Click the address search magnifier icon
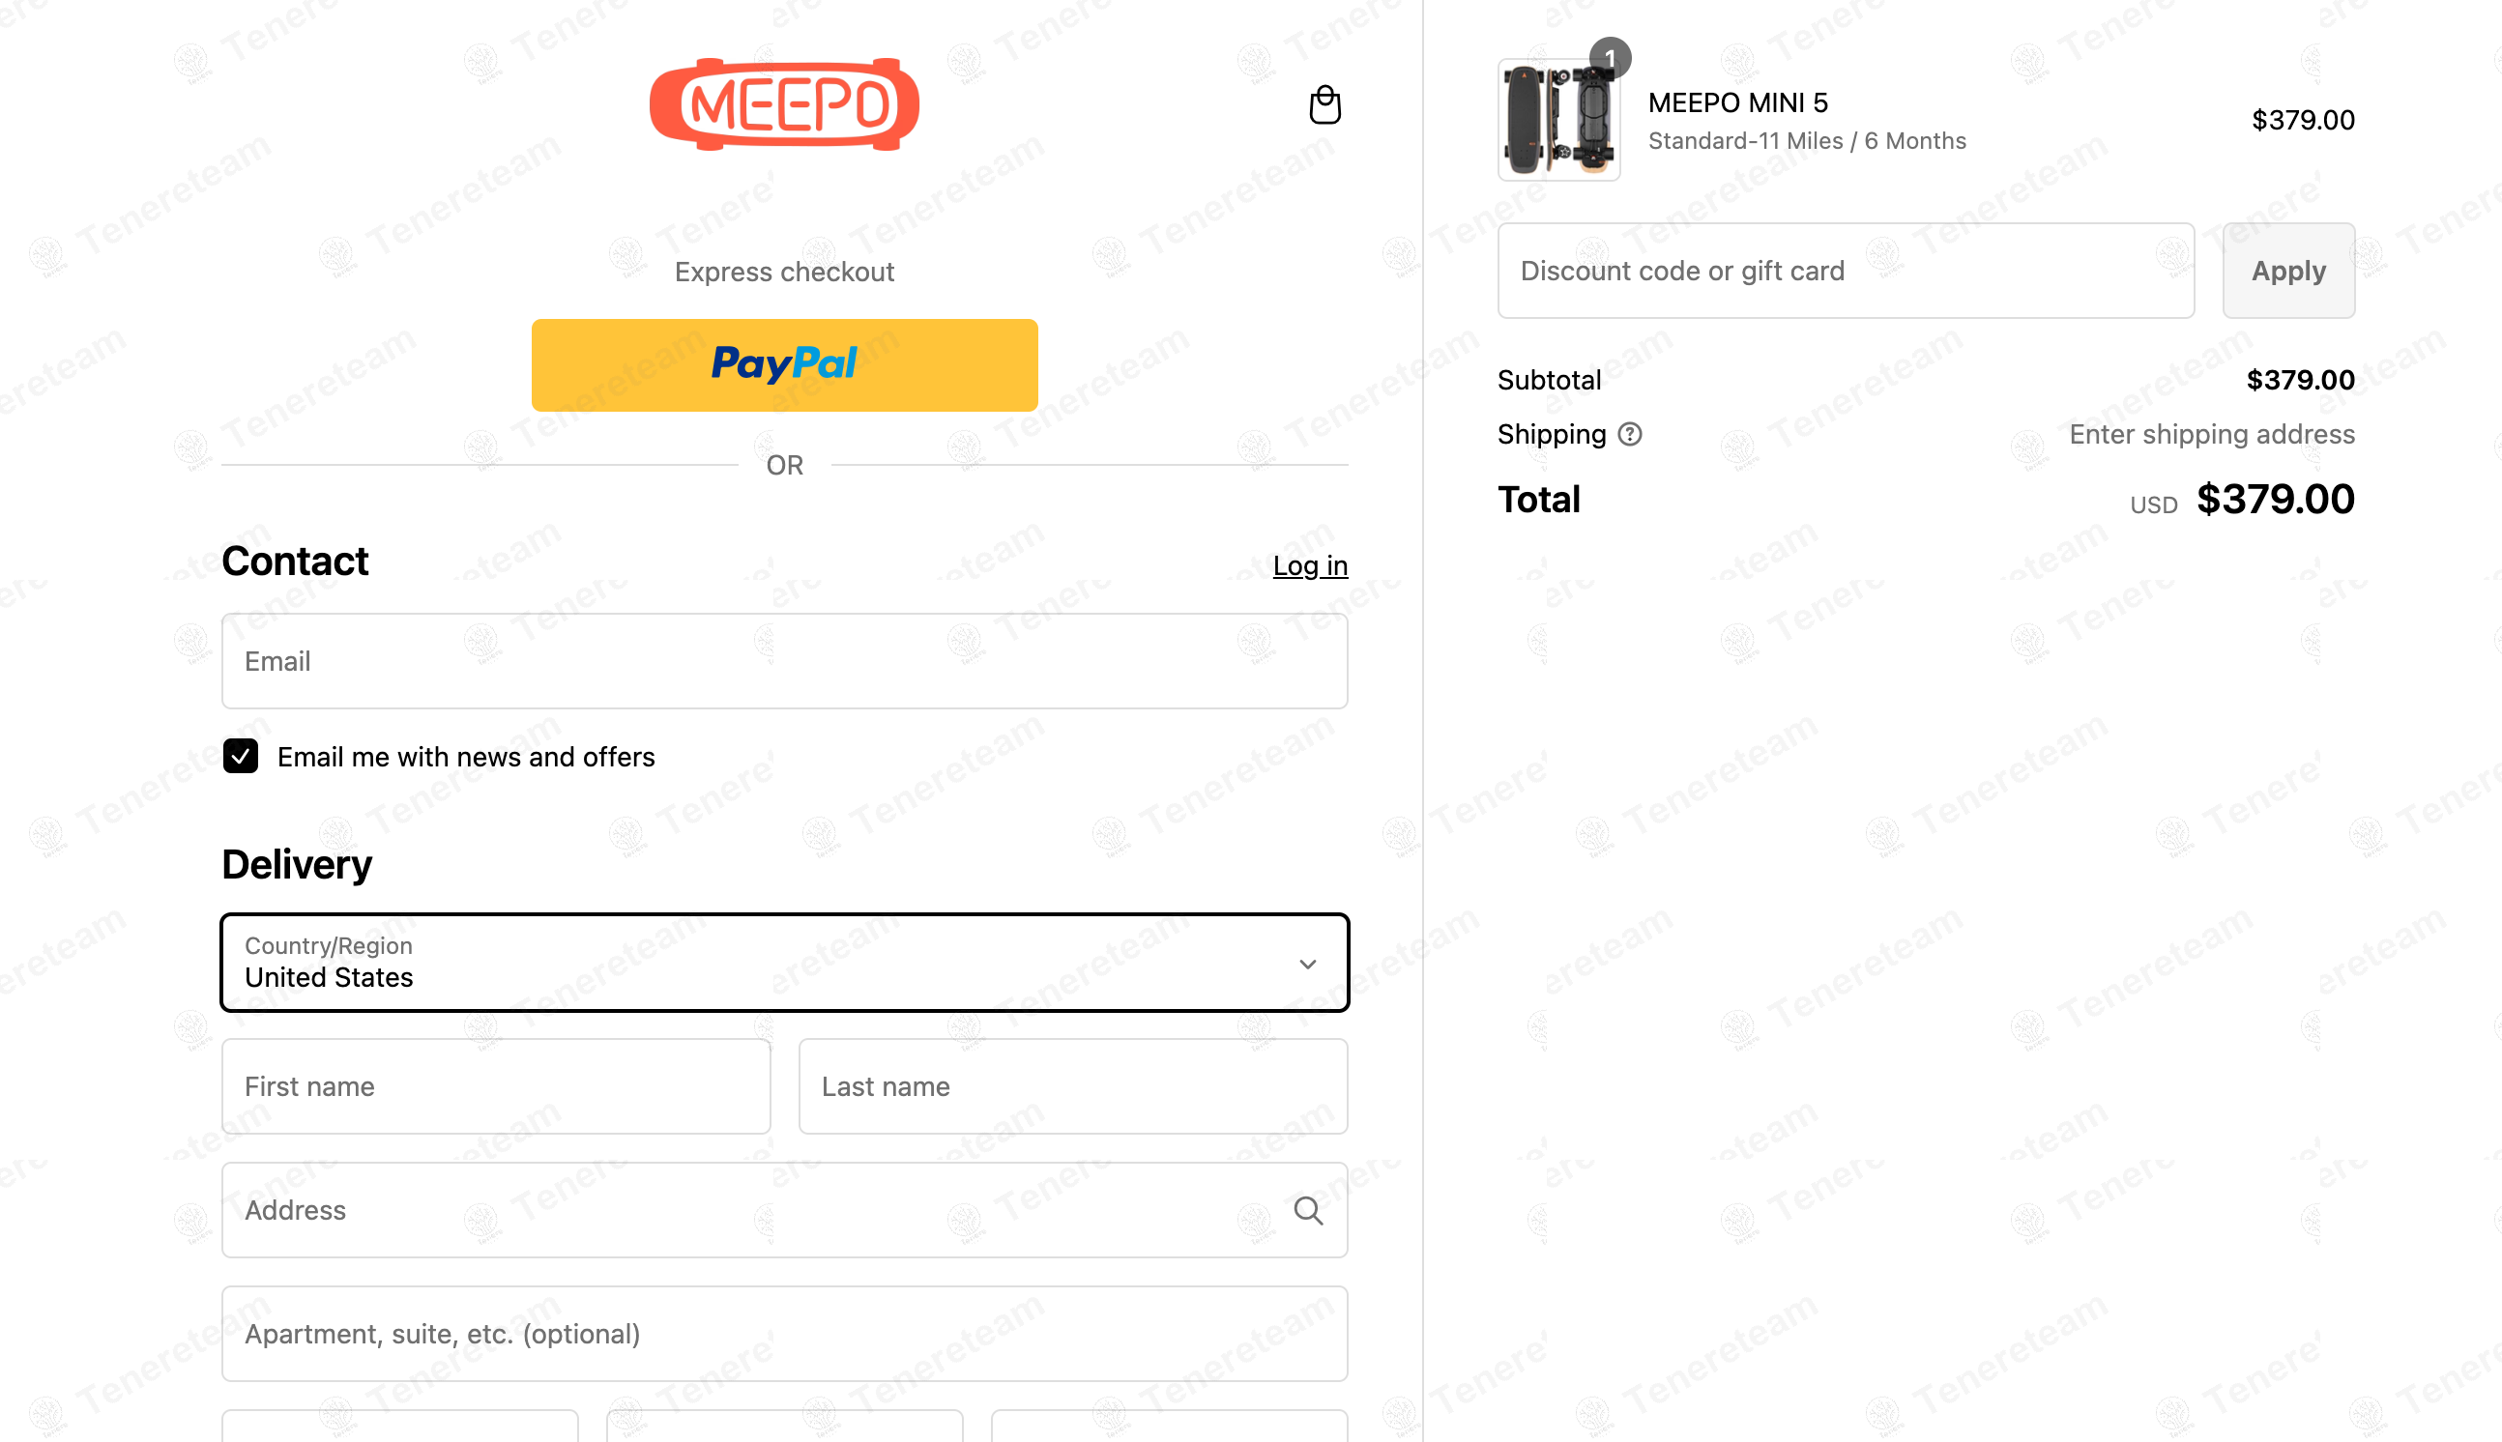Viewport: 2502px width, 1442px height. click(1307, 1210)
